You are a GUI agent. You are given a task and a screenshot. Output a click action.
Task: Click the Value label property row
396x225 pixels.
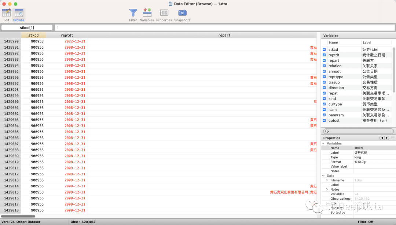[358, 166]
